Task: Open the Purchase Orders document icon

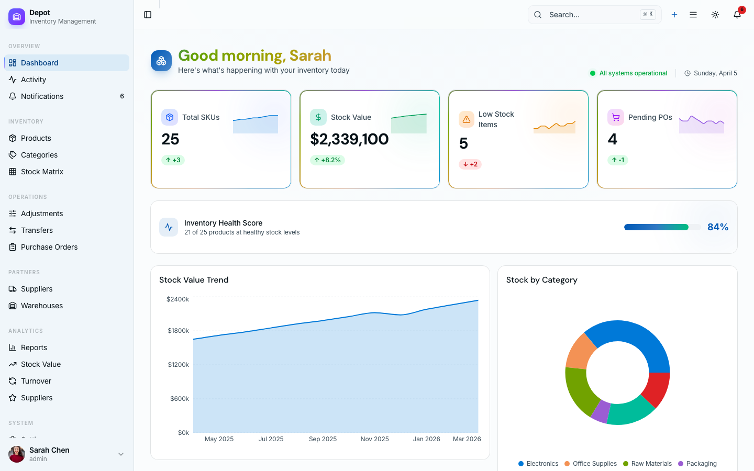Action: [x=12, y=247]
